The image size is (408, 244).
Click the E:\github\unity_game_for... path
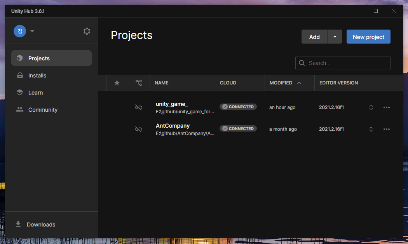(185, 112)
